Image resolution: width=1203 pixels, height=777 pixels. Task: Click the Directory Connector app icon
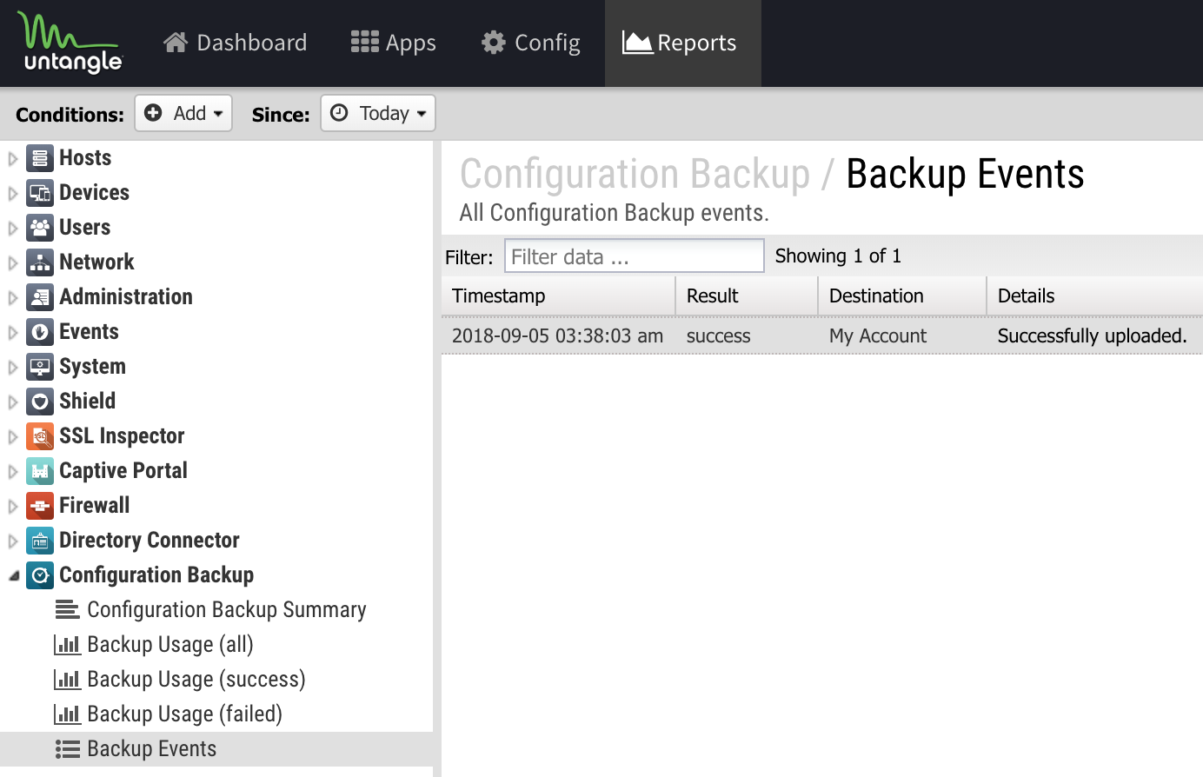(40, 541)
